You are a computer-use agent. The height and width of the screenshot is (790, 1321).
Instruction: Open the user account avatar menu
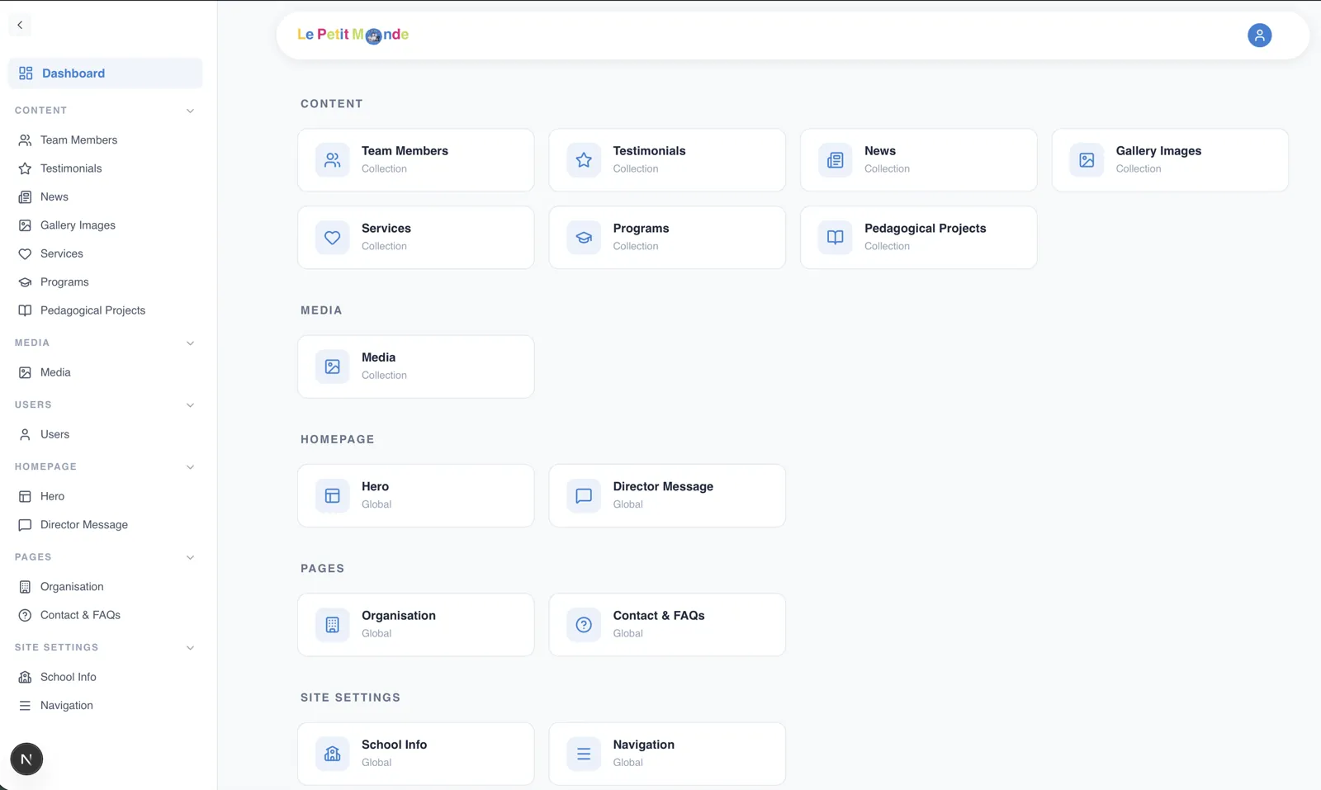coord(1259,35)
